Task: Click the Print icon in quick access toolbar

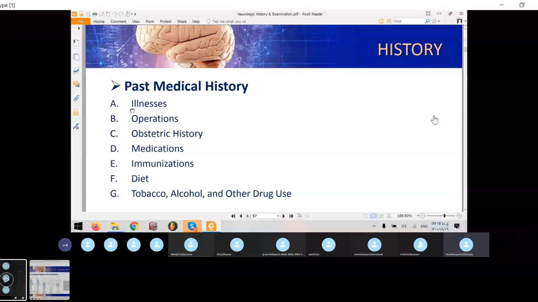Action: point(95,14)
